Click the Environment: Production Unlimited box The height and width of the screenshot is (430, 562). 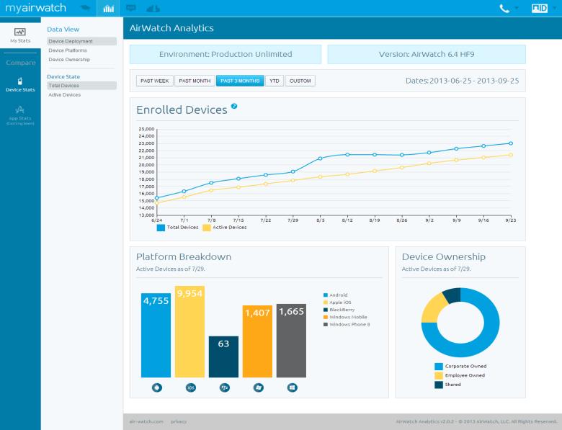point(226,55)
